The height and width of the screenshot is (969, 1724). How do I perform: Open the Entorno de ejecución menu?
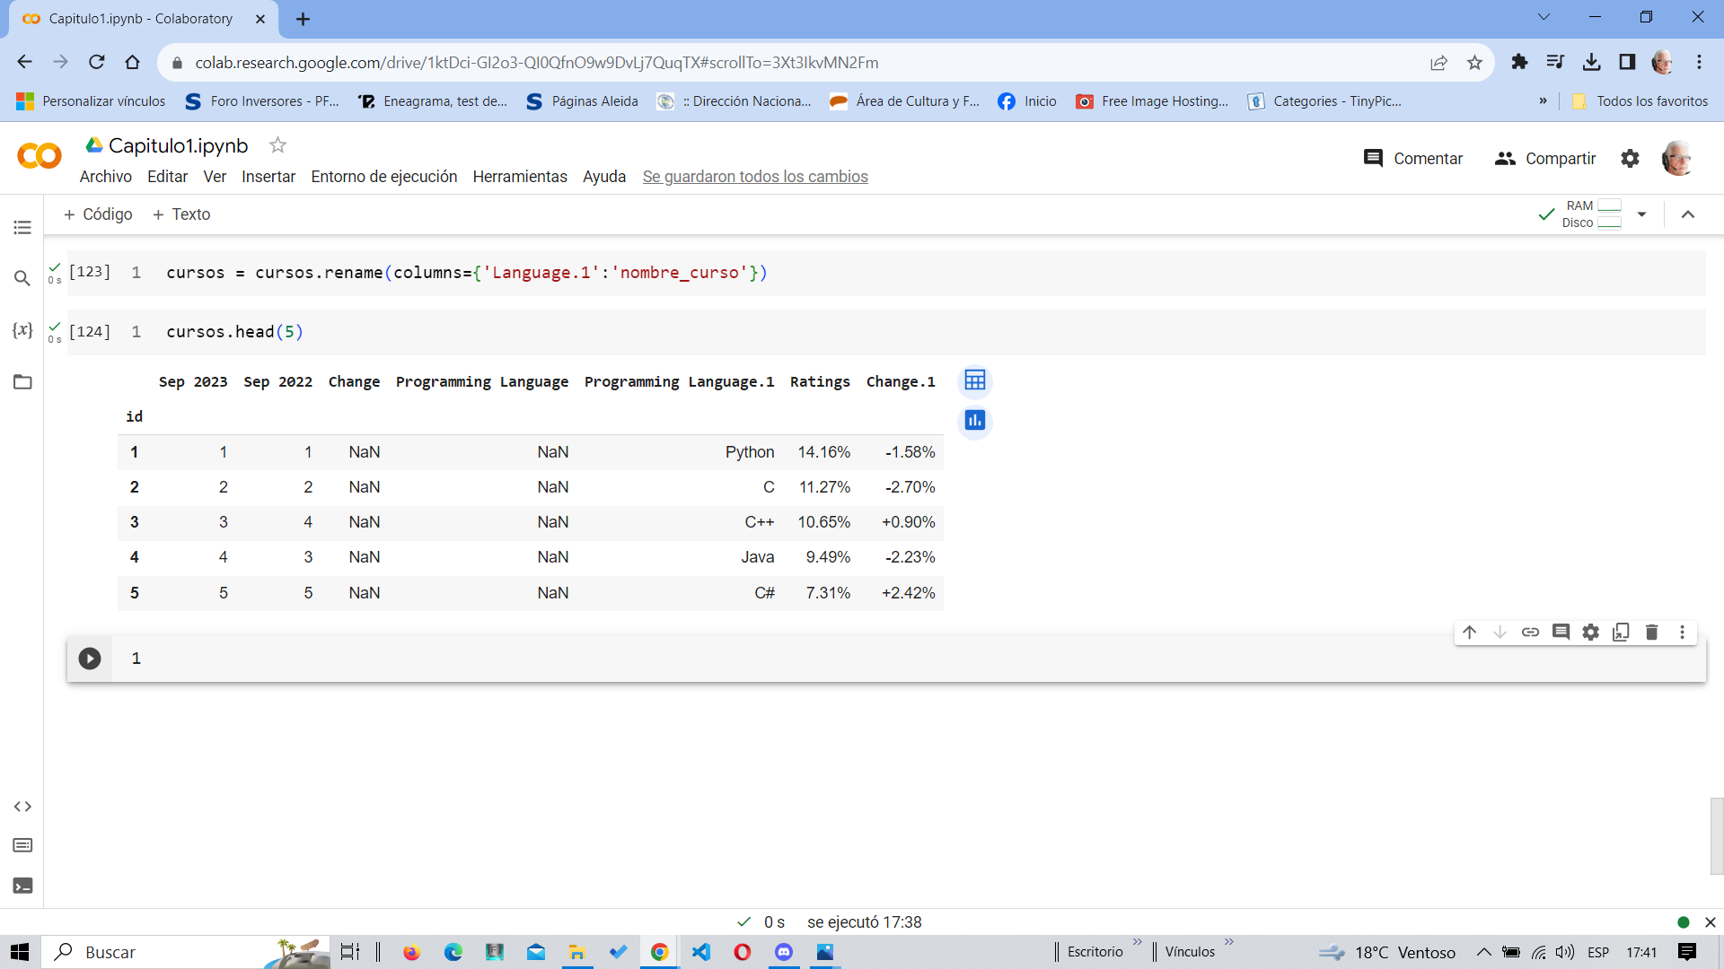click(x=384, y=177)
